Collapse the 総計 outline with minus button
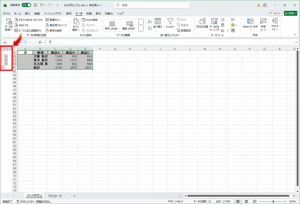The width and height of the screenshot is (300, 204). tap(2, 67)
